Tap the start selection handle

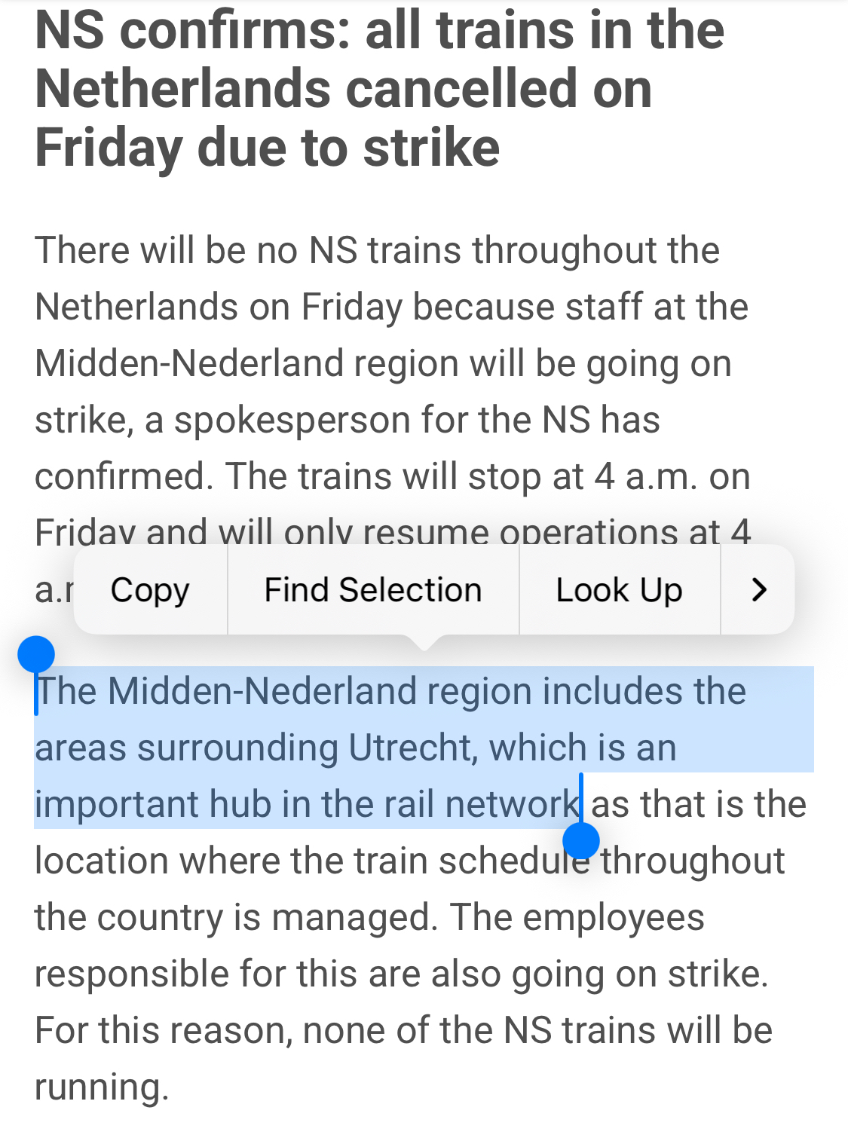pyautogui.click(x=36, y=653)
